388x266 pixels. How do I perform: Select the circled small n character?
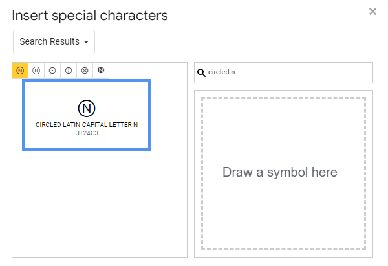tap(36, 71)
